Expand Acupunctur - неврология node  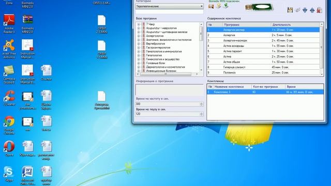[x=139, y=28]
